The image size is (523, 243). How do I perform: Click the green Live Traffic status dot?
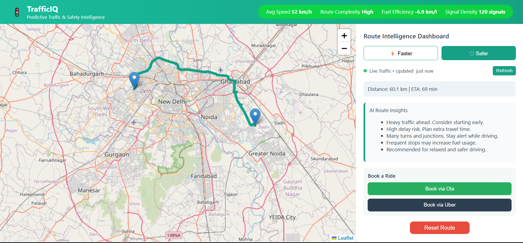pos(365,71)
